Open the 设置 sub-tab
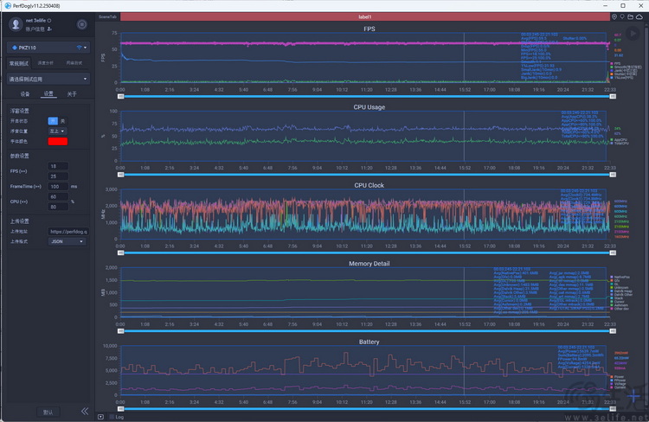The image size is (649, 422). point(48,94)
